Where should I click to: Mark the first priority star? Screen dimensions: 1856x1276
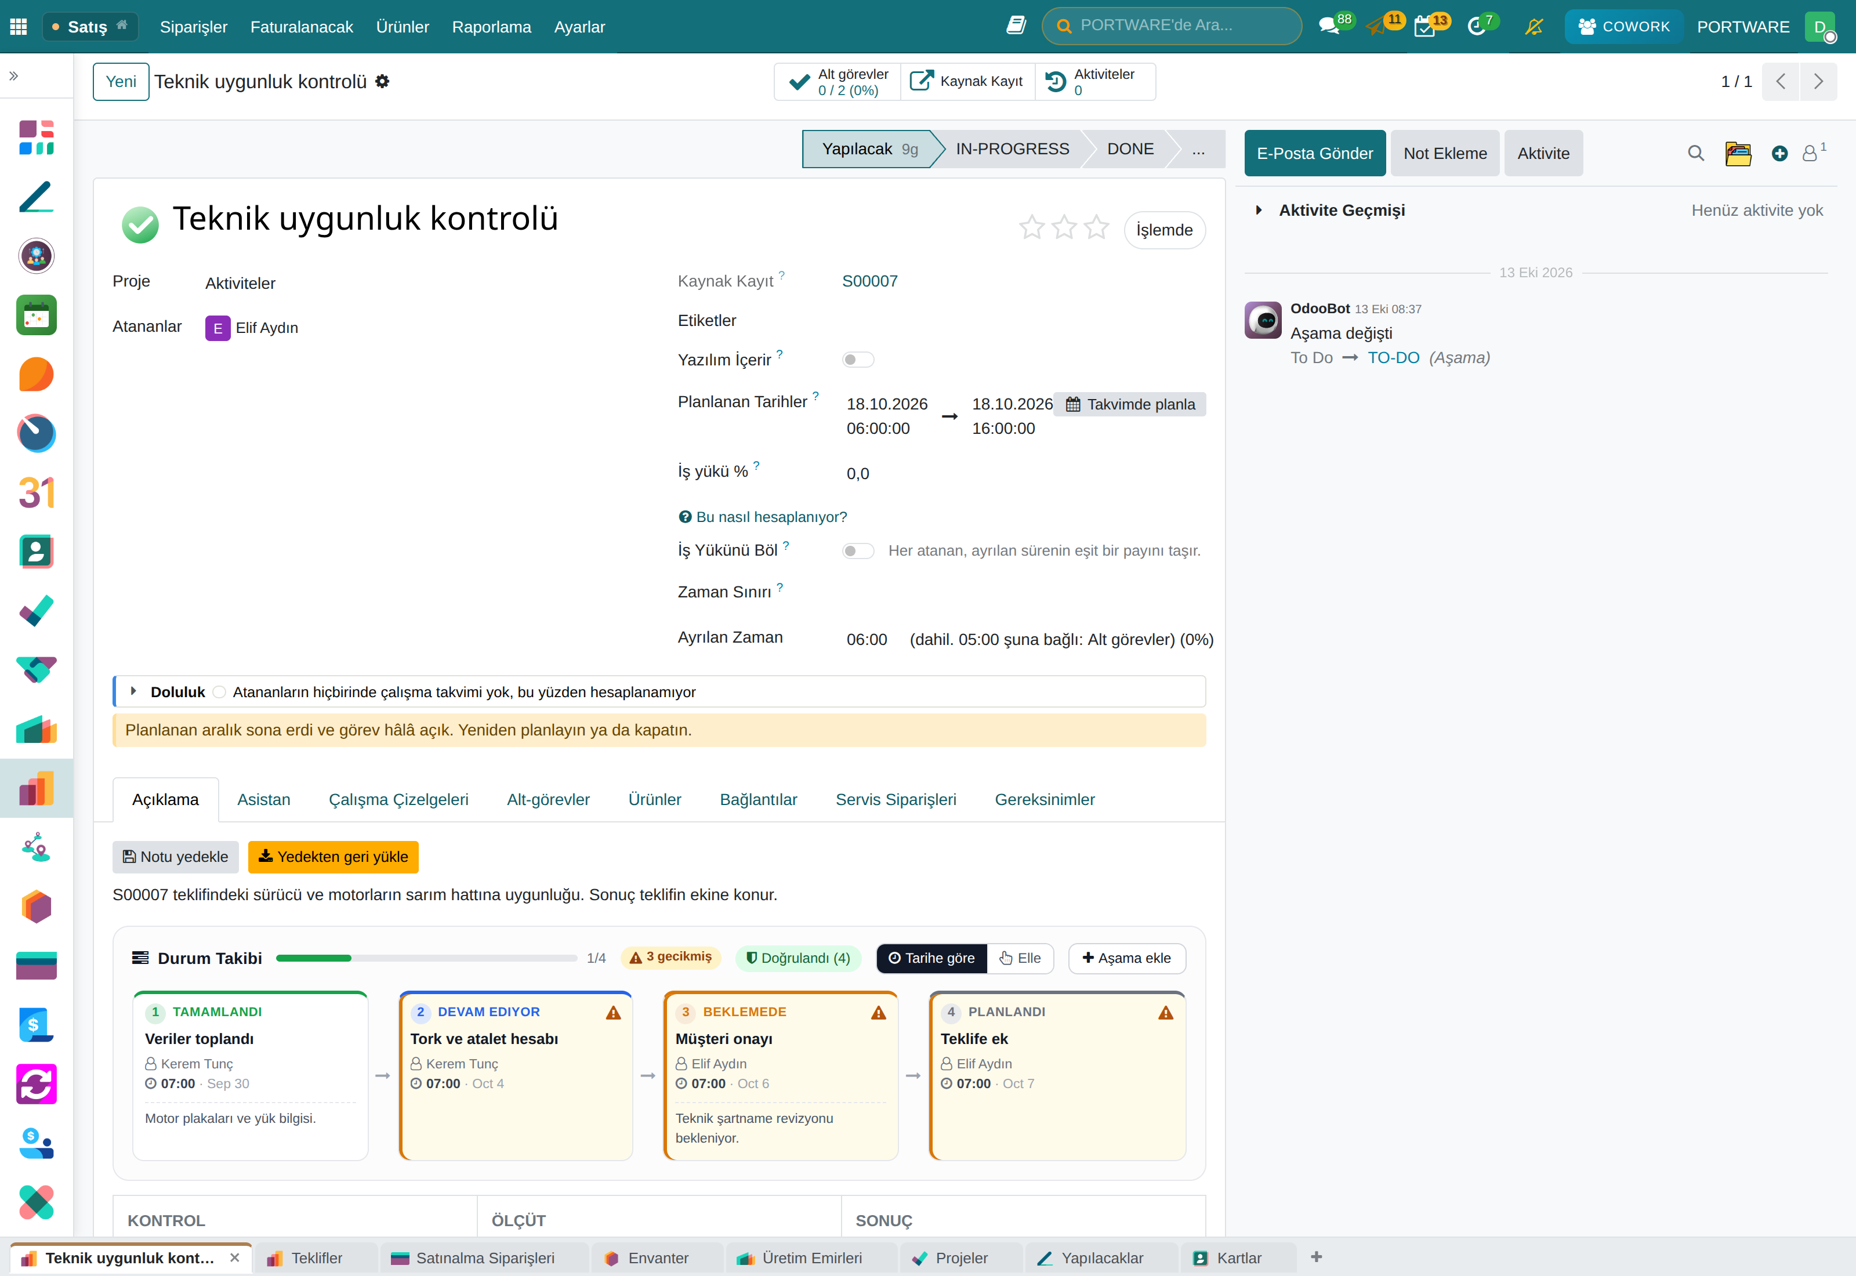[1032, 228]
